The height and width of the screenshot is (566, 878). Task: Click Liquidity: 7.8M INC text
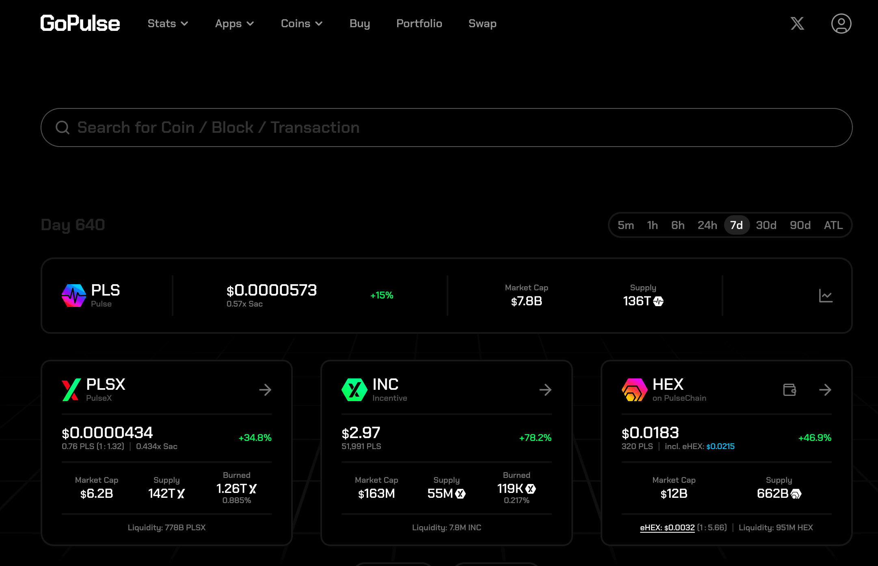[x=447, y=527]
